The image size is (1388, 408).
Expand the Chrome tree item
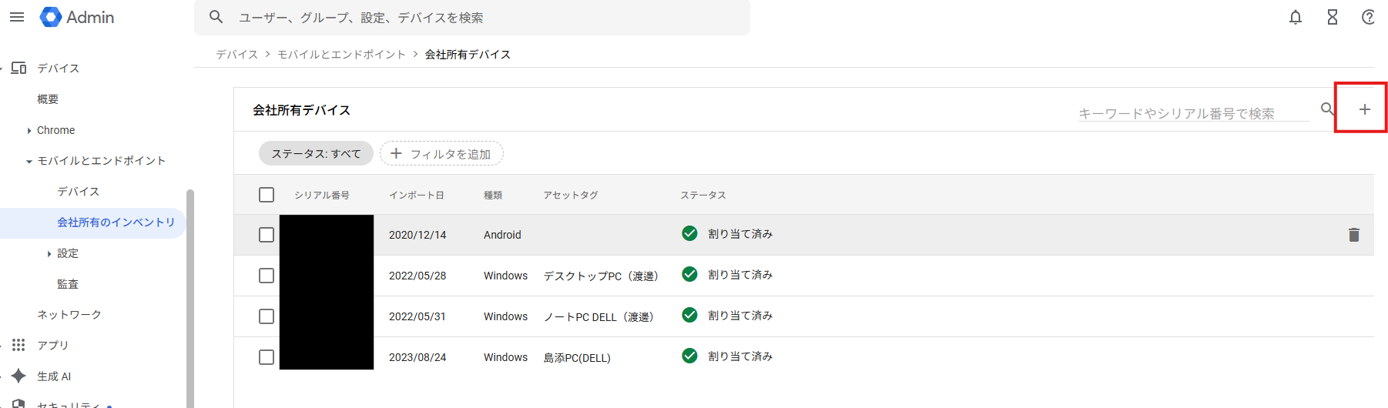coord(29,131)
